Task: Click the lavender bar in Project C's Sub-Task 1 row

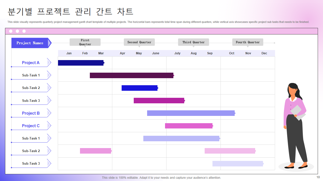Action: pos(181,139)
